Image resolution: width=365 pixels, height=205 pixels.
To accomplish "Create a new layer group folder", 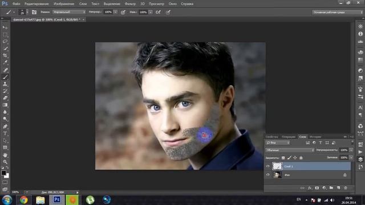I will pos(331,188).
